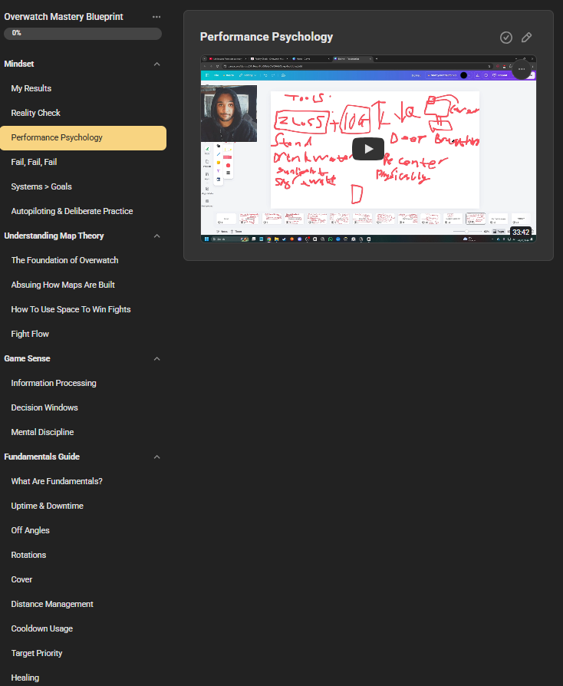Image resolution: width=563 pixels, height=686 pixels.
Task: Collapse the Game Sense section
Action: 156,359
